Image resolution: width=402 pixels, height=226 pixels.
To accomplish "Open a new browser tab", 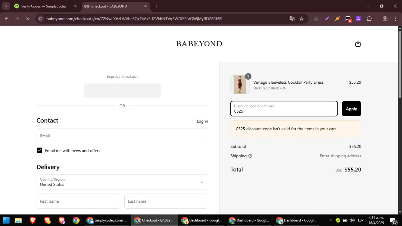I will click(x=156, y=6).
